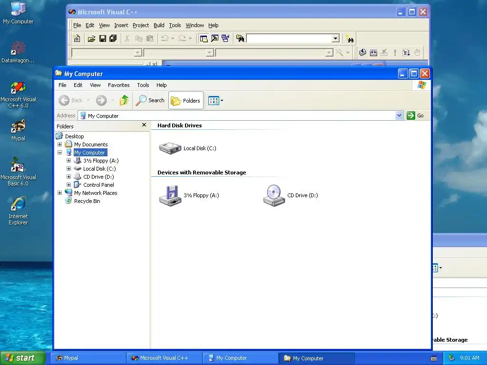Click the Start button
The height and width of the screenshot is (365, 487).
(x=23, y=358)
